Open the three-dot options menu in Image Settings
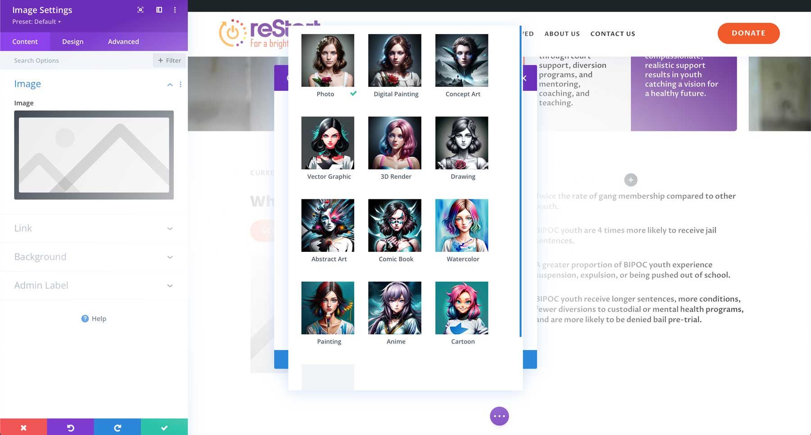This screenshot has width=811, height=435. pos(175,9)
